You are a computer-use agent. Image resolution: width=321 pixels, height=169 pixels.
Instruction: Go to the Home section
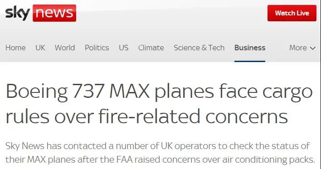click(15, 48)
